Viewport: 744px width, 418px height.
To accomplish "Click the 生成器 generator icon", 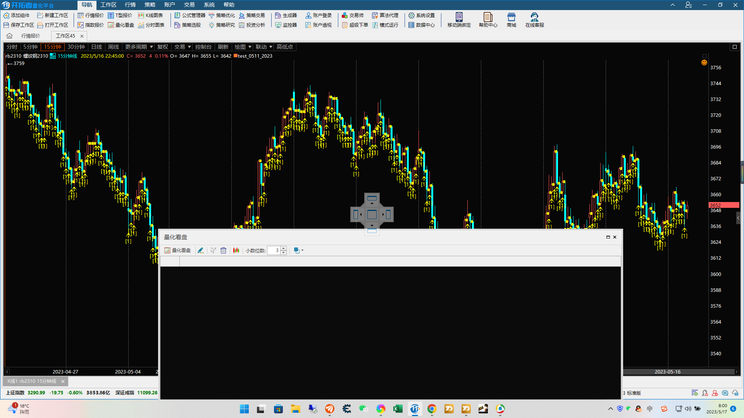I will coord(286,15).
